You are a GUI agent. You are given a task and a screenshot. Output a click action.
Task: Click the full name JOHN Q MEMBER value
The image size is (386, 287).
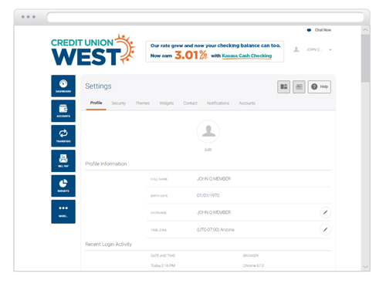214,179
